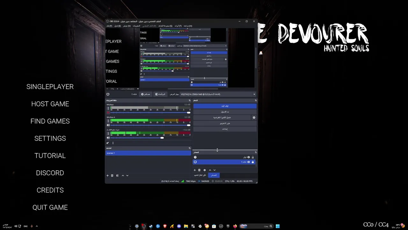
Task: Delete the selected scene trash icon
Action: point(112,175)
